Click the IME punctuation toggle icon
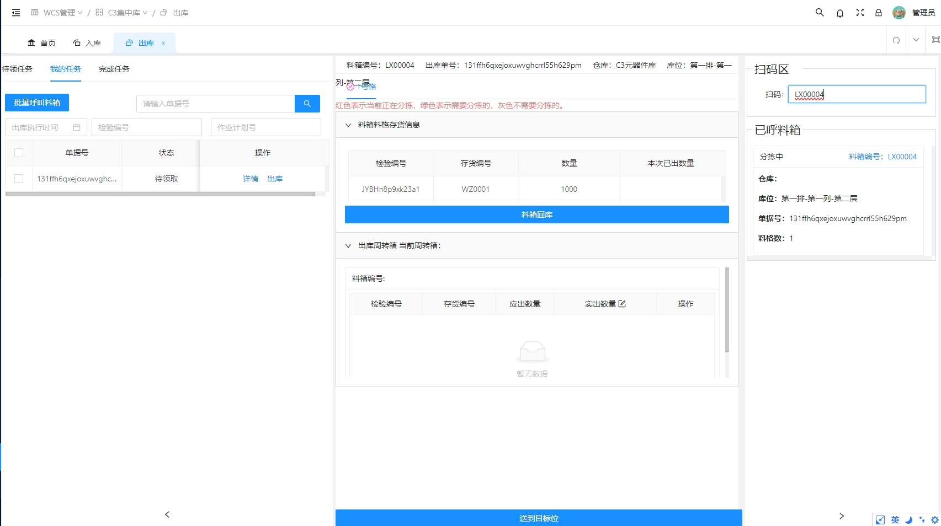 (922, 520)
